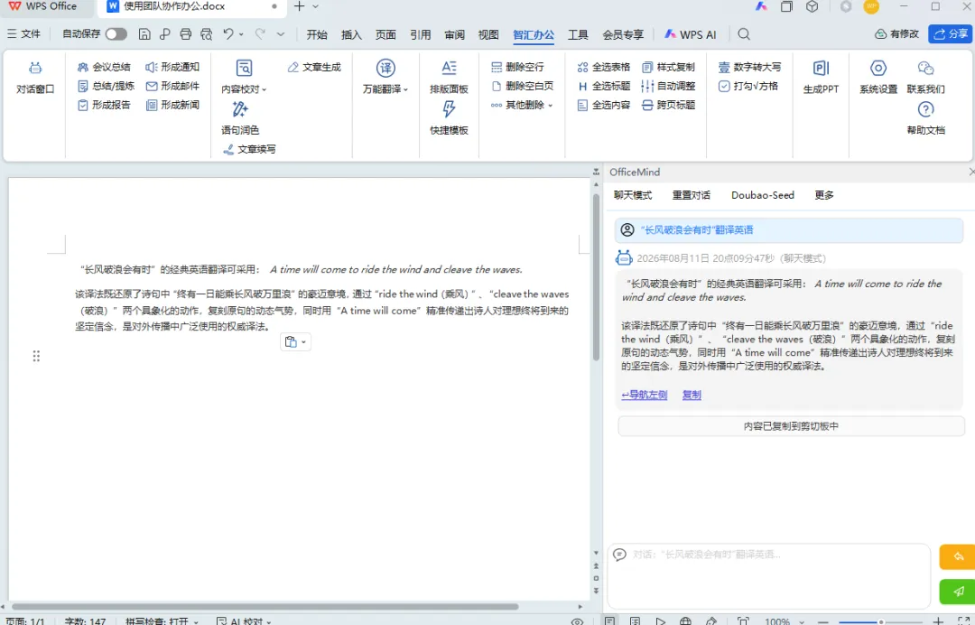This screenshot has width=975, height=625.
Task: Click the OfficeMind chat input field
Action: [768, 576]
